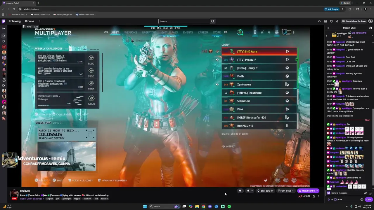Click the heart follow button
374x210 pixels.
coord(240,191)
